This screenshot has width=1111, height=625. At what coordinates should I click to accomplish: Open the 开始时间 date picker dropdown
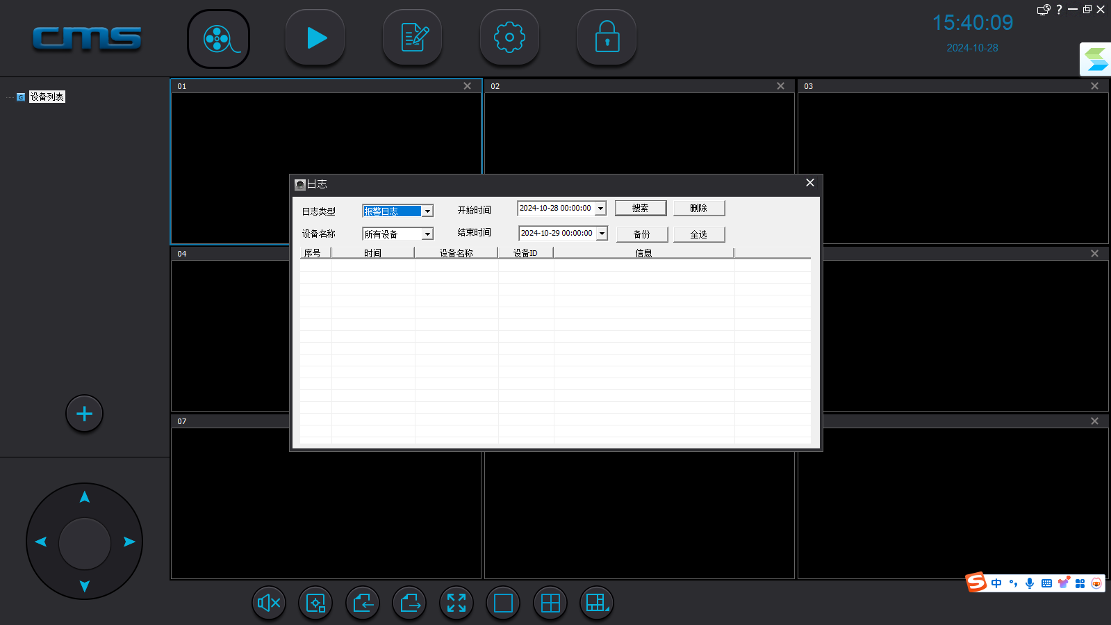(600, 209)
